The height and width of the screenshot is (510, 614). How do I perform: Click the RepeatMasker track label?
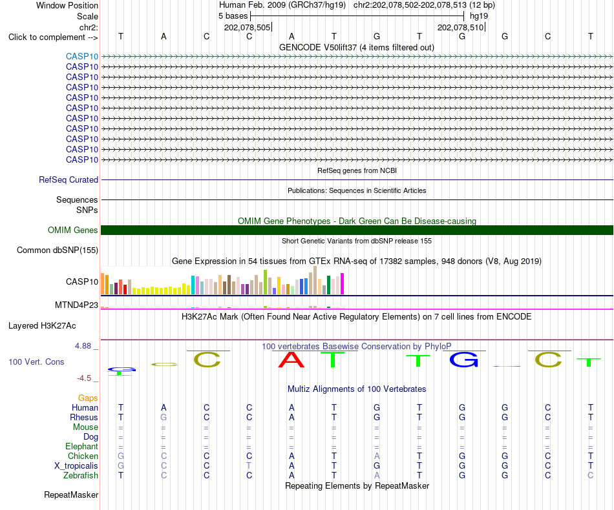click(71, 495)
